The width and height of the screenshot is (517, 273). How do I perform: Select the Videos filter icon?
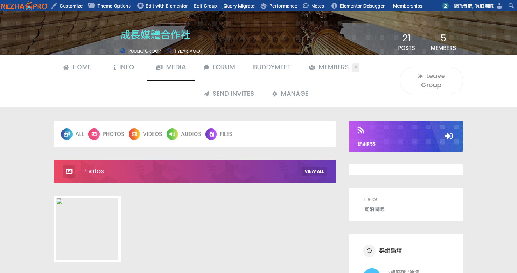pos(134,134)
